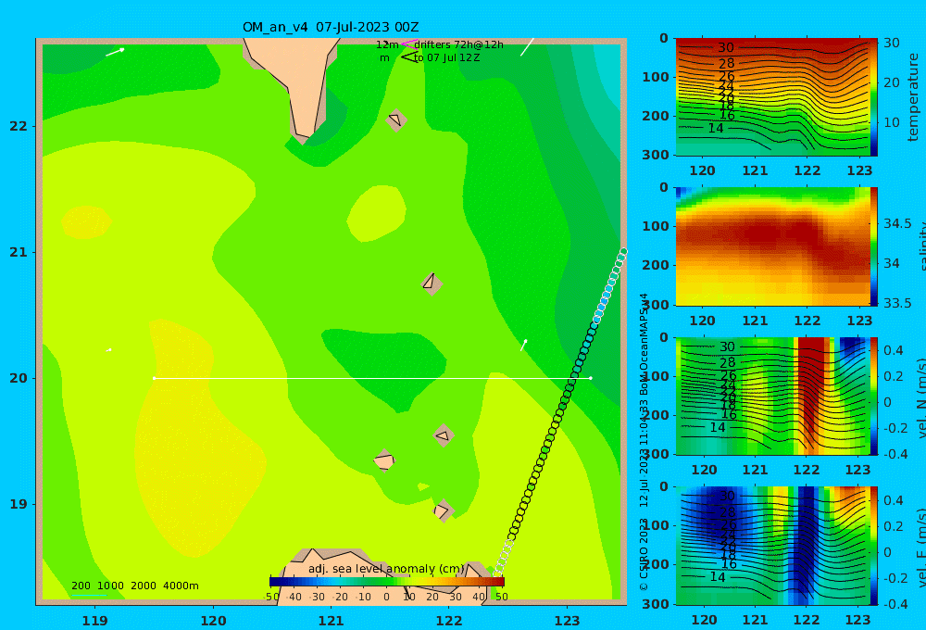Click the white drifter arrow in top-left corner of map

[x=115, y=53]
